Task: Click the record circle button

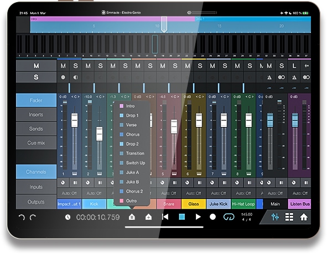Action: [x=212, y=217]
